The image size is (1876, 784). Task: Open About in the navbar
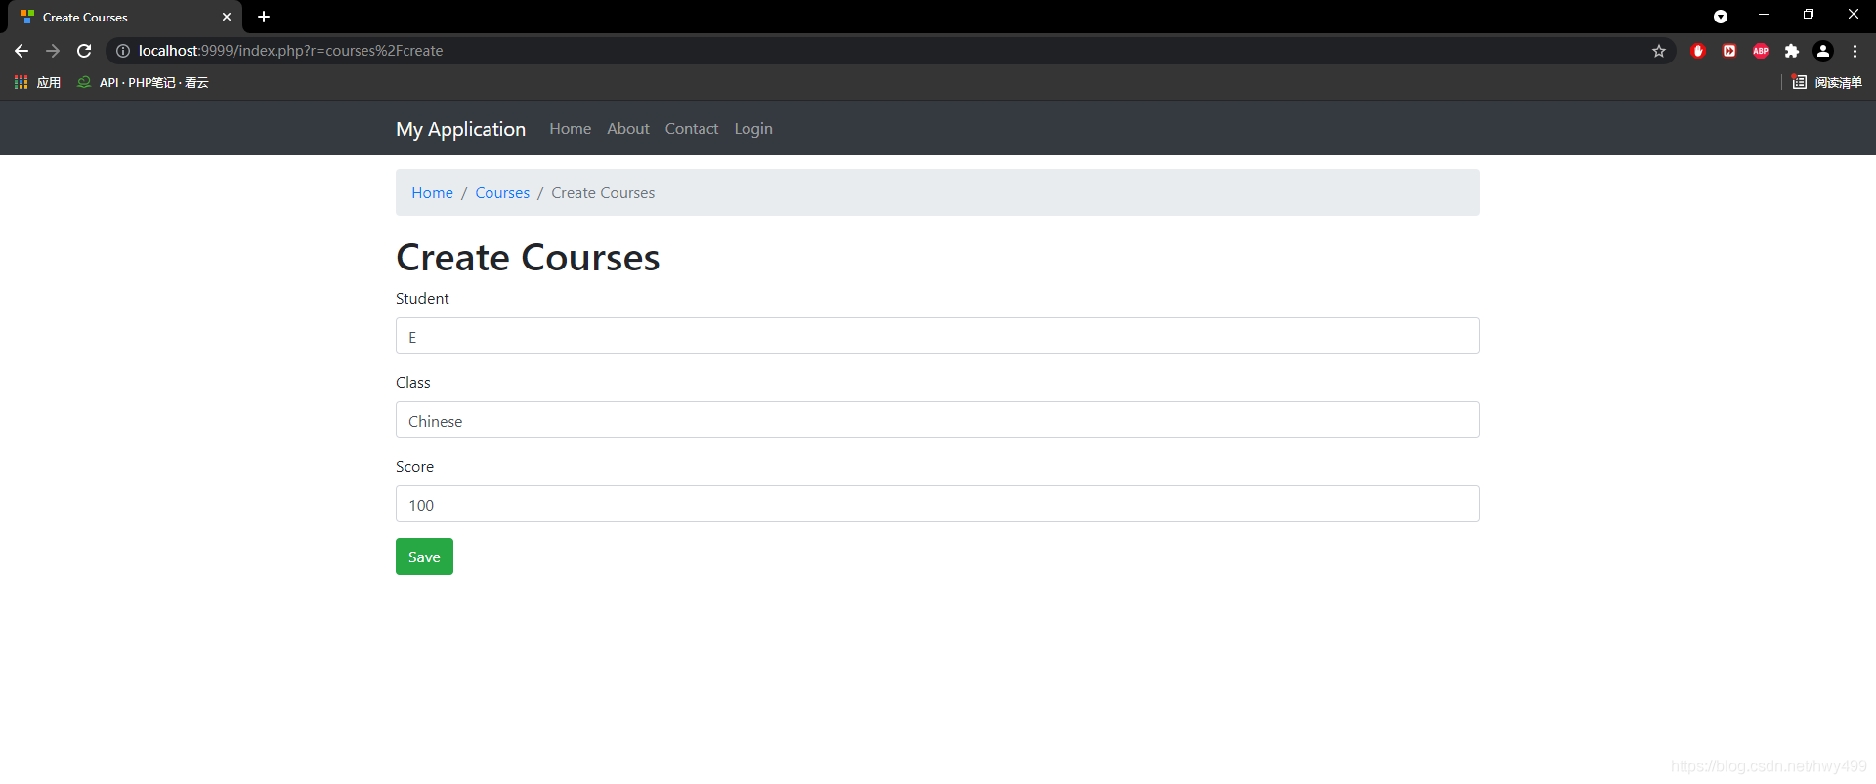click(x=627, y=129)
